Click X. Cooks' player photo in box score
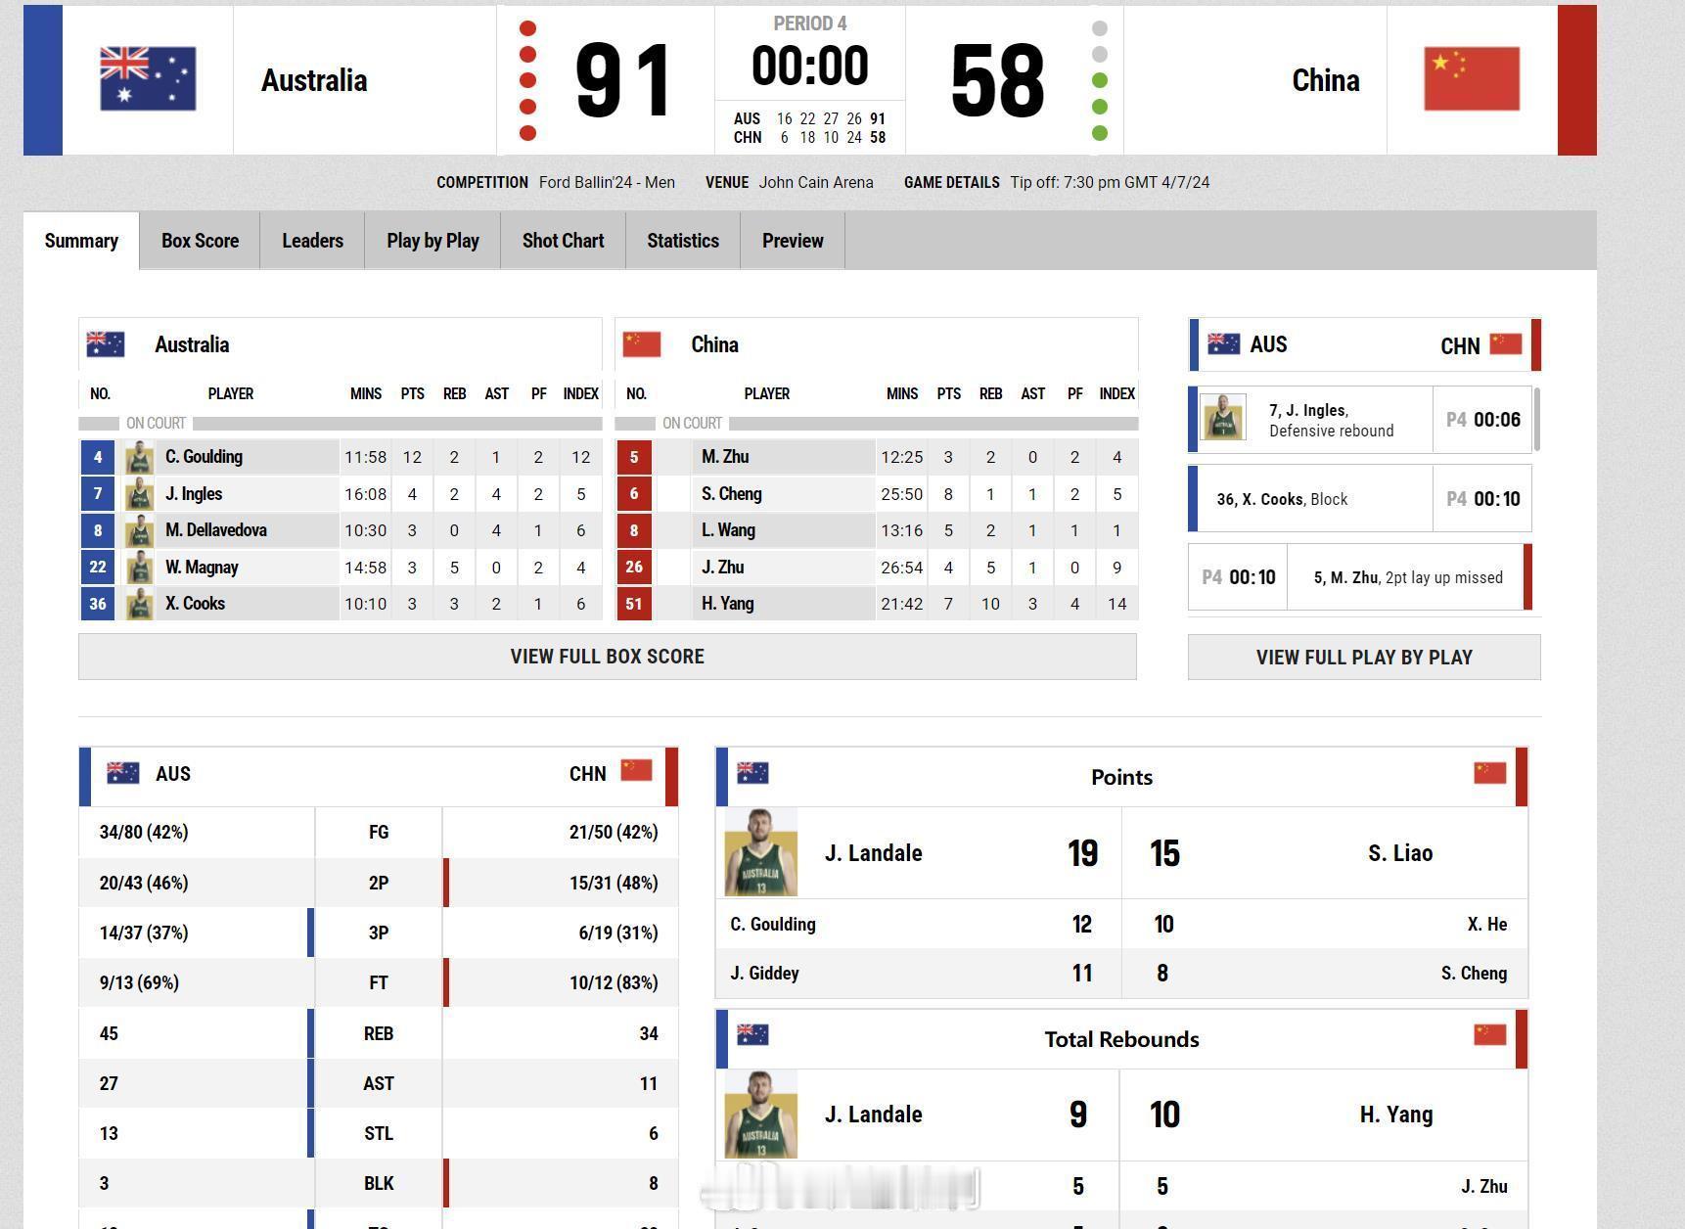This screenshot has height=1229, width=1685. (140, 604)
